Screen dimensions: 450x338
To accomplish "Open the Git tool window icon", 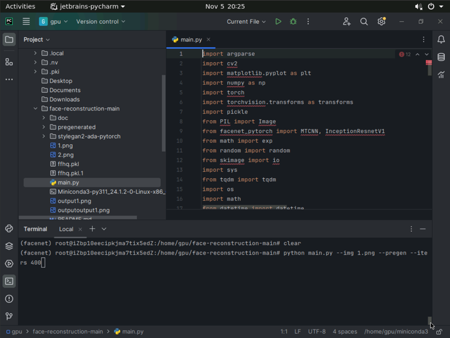I will (9, 316).
